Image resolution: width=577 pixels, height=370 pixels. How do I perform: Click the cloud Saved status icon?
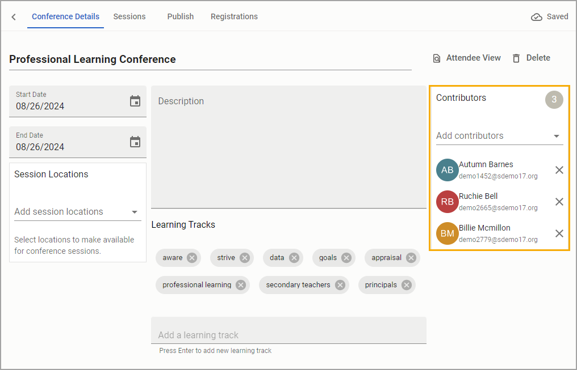pos(537,17)
